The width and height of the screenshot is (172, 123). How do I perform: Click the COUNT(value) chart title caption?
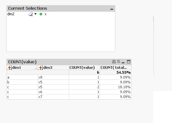point(22,62)
